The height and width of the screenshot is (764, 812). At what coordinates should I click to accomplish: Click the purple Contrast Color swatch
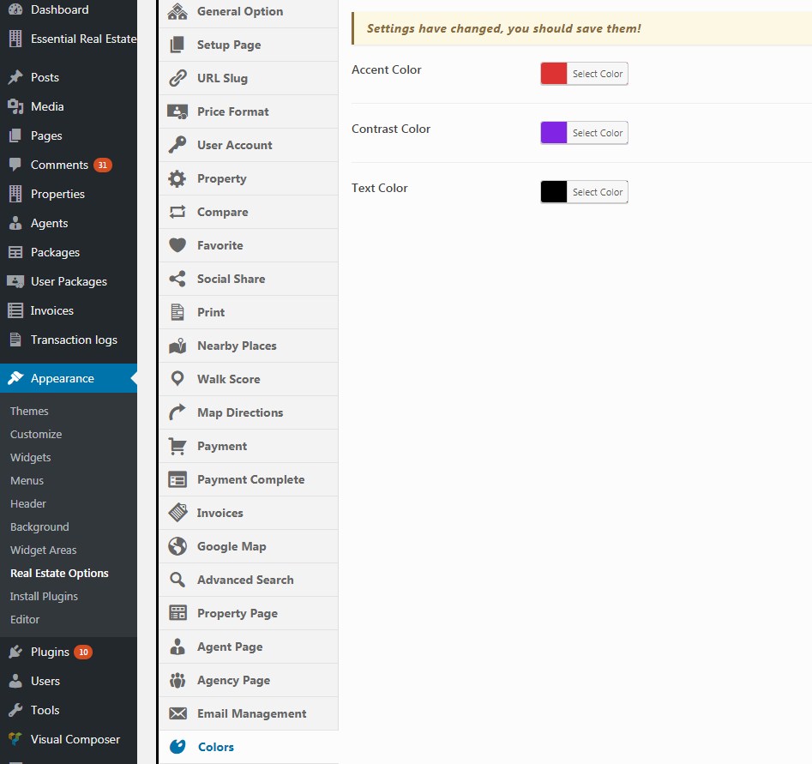554,133
